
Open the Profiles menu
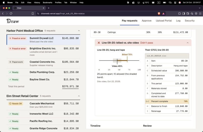[58, 3]
